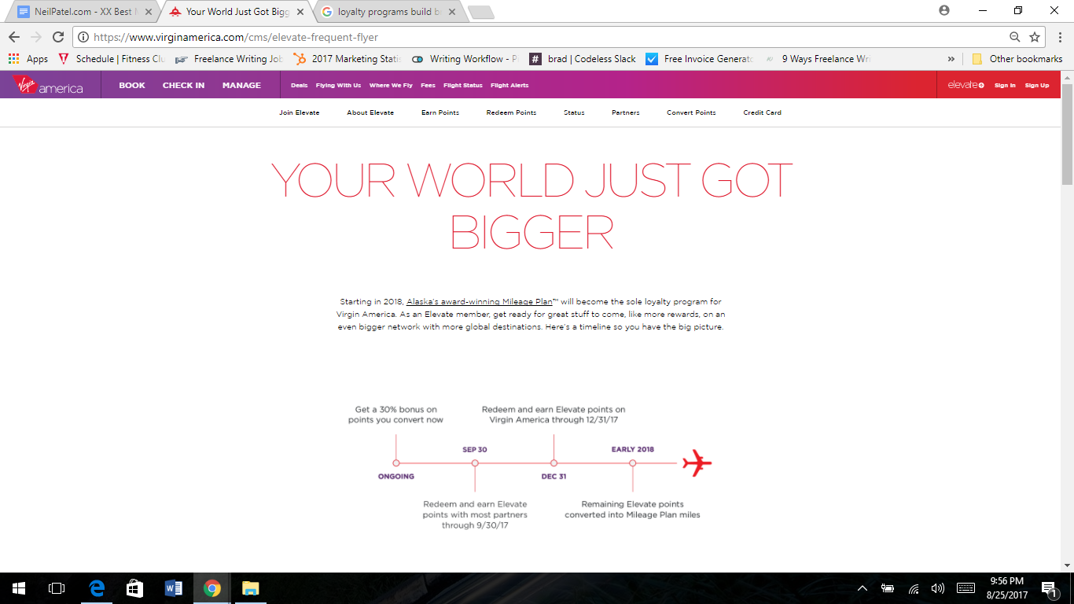Click the EARLY 2018 timeline marker
The width and height of the screenshot is (1074, 604).
[632, 463]
